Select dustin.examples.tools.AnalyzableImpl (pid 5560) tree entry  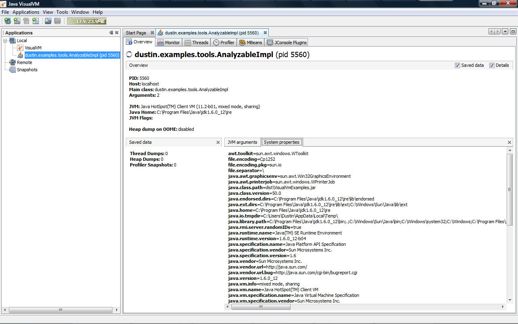[72, 55]
